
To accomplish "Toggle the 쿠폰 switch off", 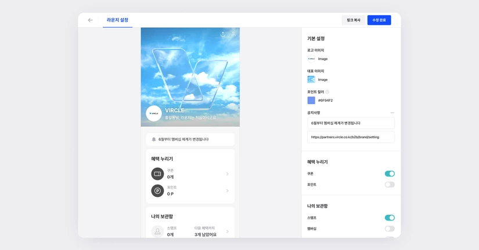I will [x=390, y=174].
